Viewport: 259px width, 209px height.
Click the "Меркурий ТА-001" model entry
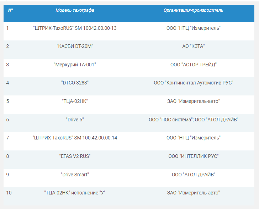[75, 65]
